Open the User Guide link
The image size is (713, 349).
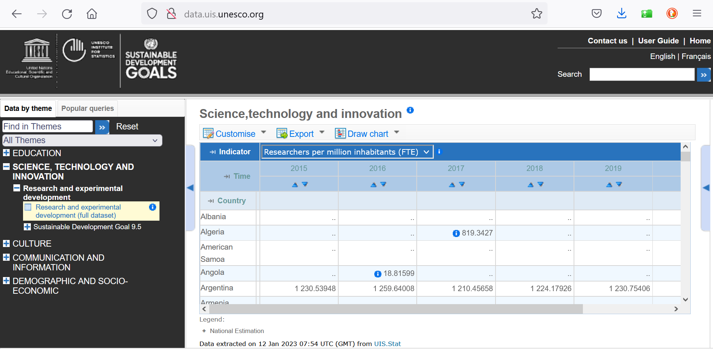pos(658,41)
